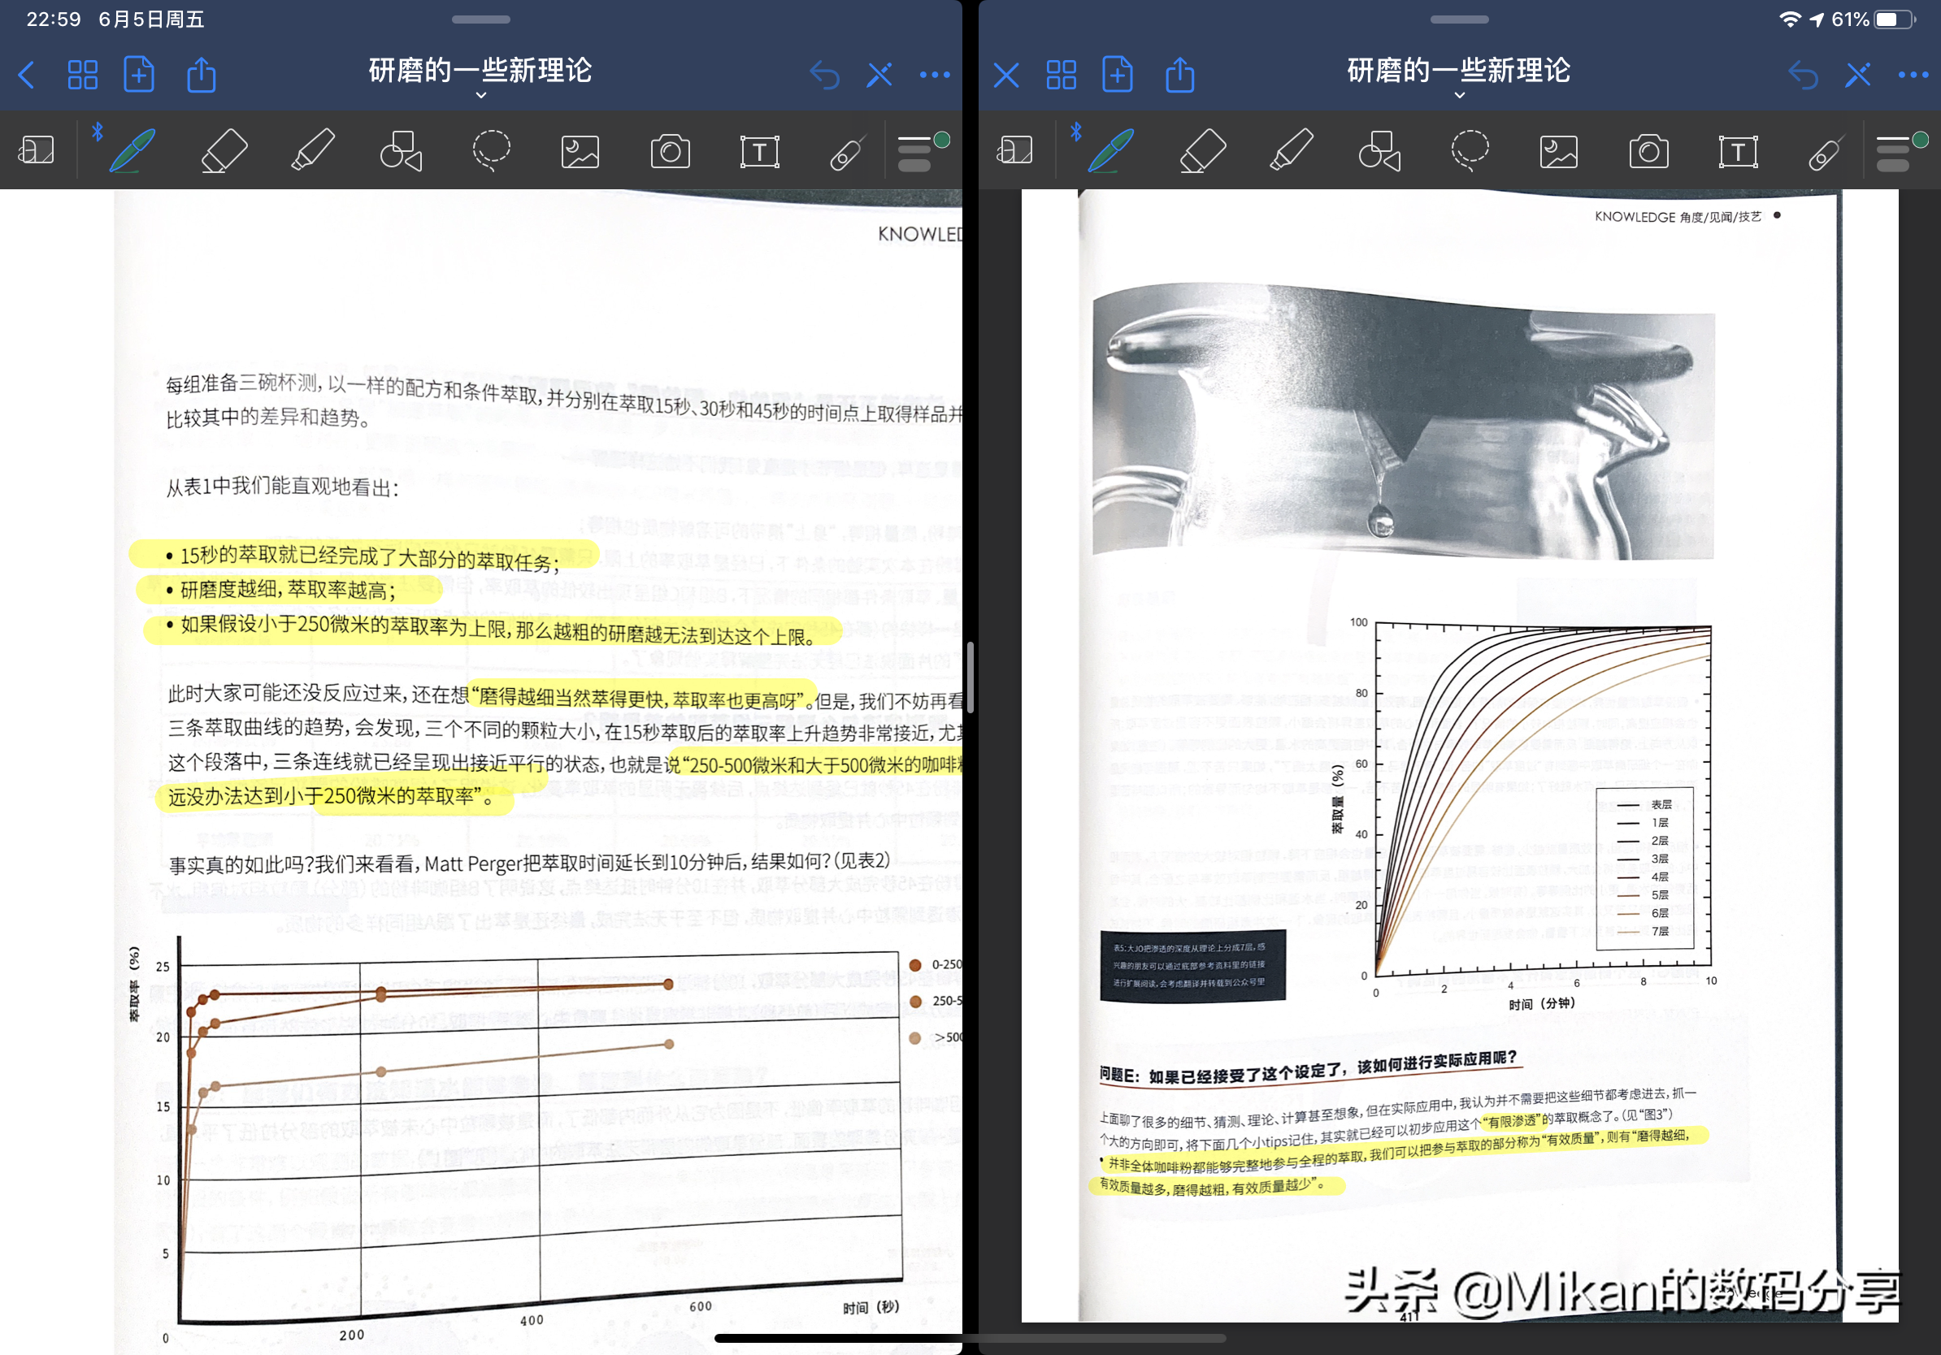This screenshot has width=1941, height=1355.
Task: Open thumbnail grid view in left pane
Action: [83, 76]
